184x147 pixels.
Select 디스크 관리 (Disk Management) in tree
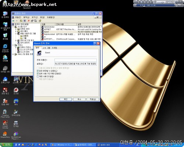[24, 52]
